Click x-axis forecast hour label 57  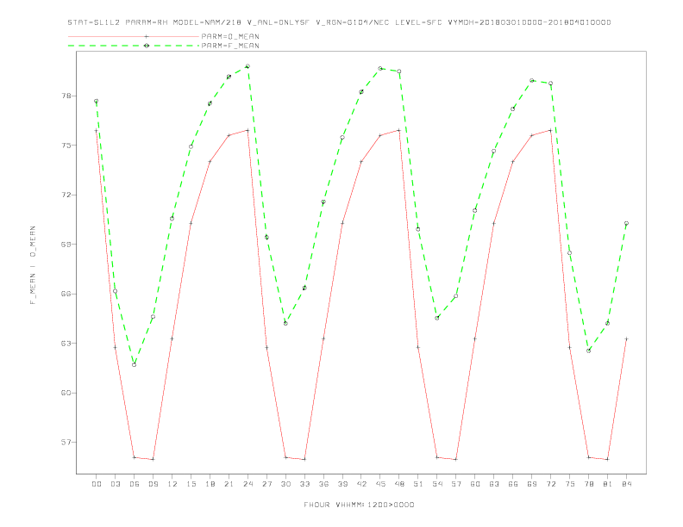pos(456,484)
